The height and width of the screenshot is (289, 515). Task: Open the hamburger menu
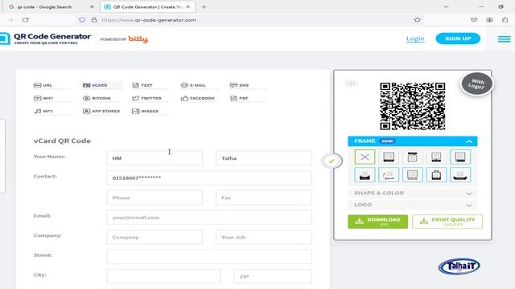tap(505, 39)
